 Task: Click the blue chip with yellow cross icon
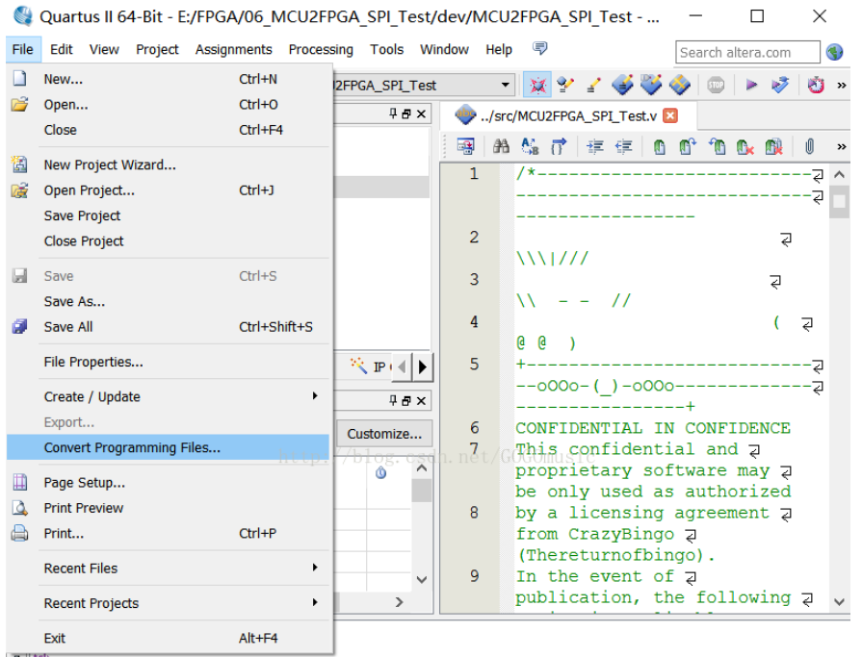click(x=680, y=85)
